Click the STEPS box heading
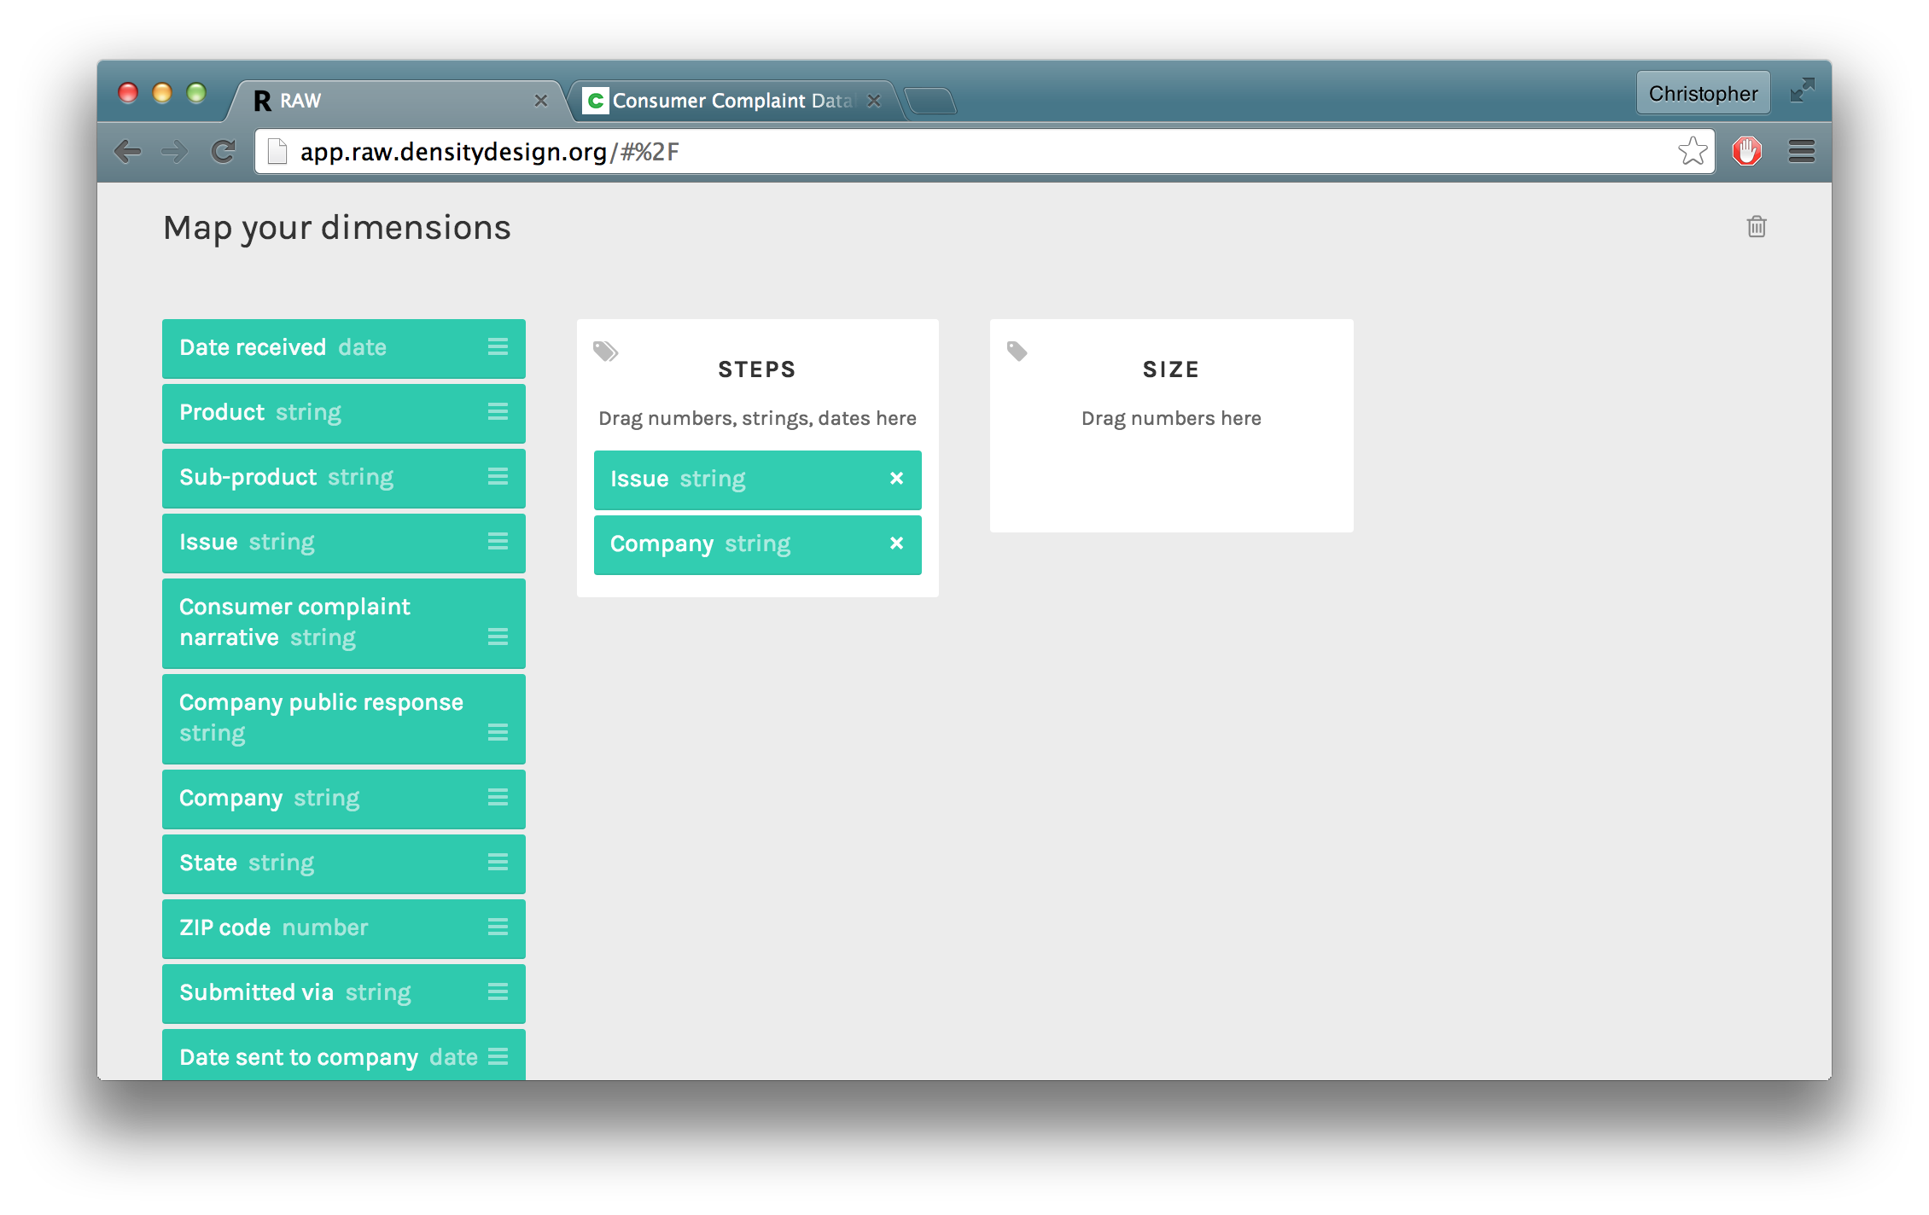 click(757, 369)
